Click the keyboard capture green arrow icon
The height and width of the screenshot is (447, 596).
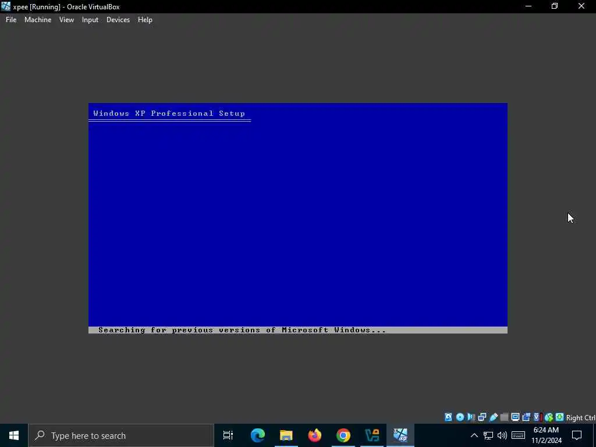click(x=559, y=417)
